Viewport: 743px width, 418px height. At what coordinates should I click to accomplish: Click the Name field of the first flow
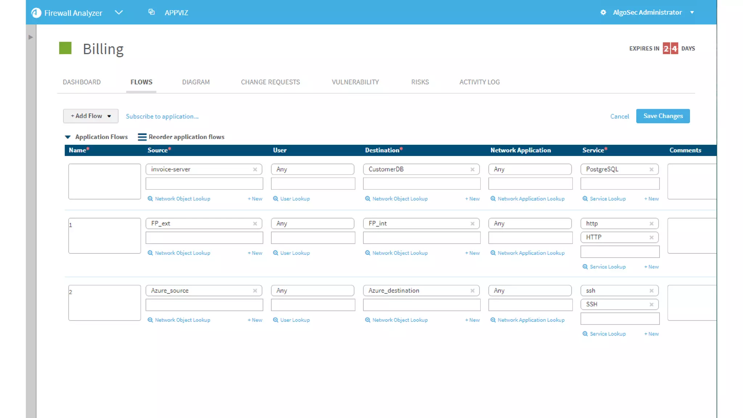click(x=104, y=181)
